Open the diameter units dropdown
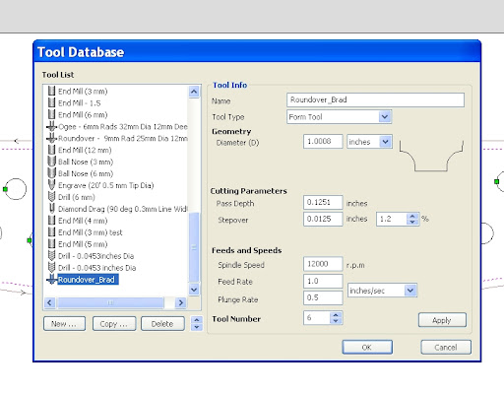Viewport: 504px width, 393px height. tap(385, 142)
